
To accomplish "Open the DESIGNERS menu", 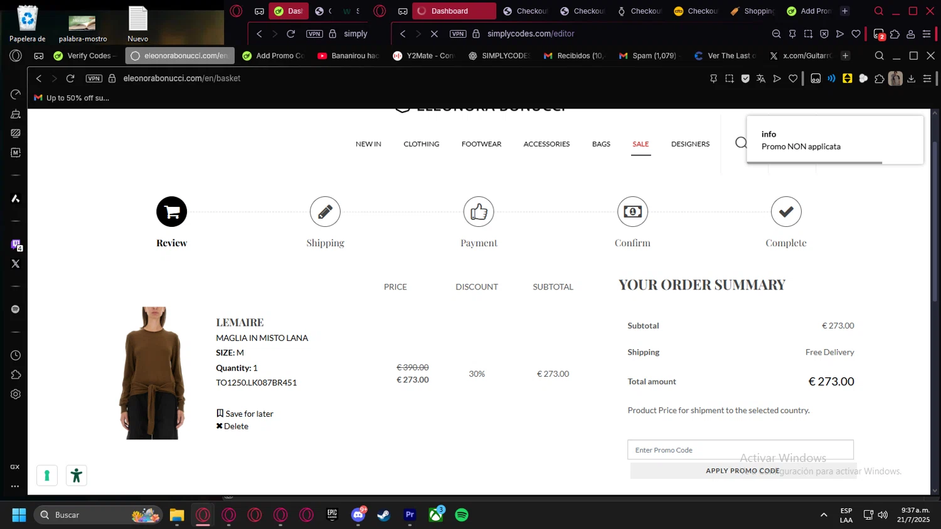I will pyautogui.click(x=690, y=144).
